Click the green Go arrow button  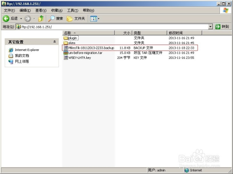218,27
